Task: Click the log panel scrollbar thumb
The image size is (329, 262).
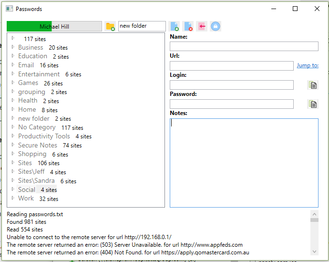Action: (314, 220)
